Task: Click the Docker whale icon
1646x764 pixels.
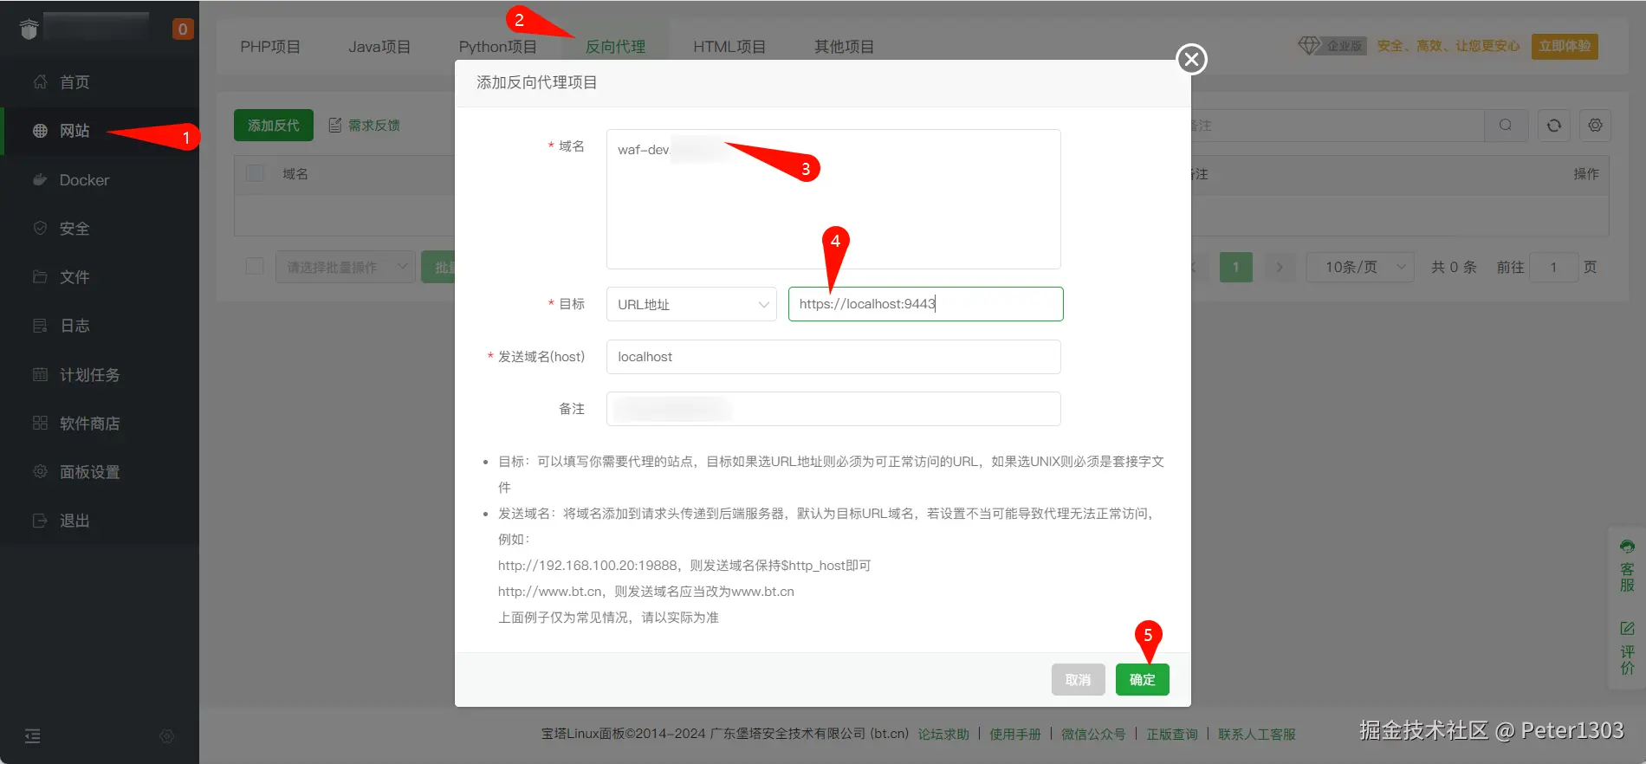Action: [x=40, y=180]
